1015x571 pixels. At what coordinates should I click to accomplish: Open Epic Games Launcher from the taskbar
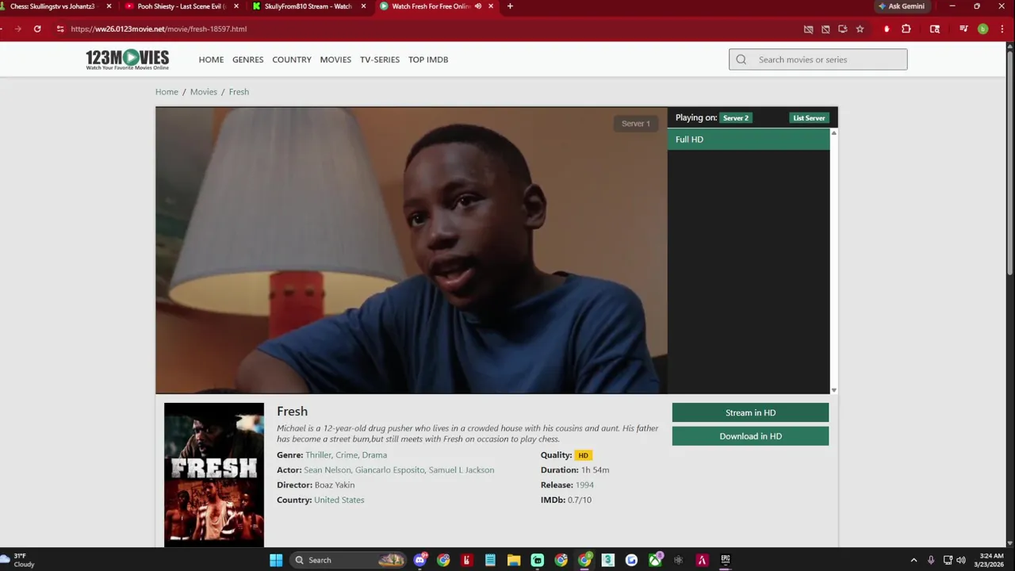pos(725,560)
